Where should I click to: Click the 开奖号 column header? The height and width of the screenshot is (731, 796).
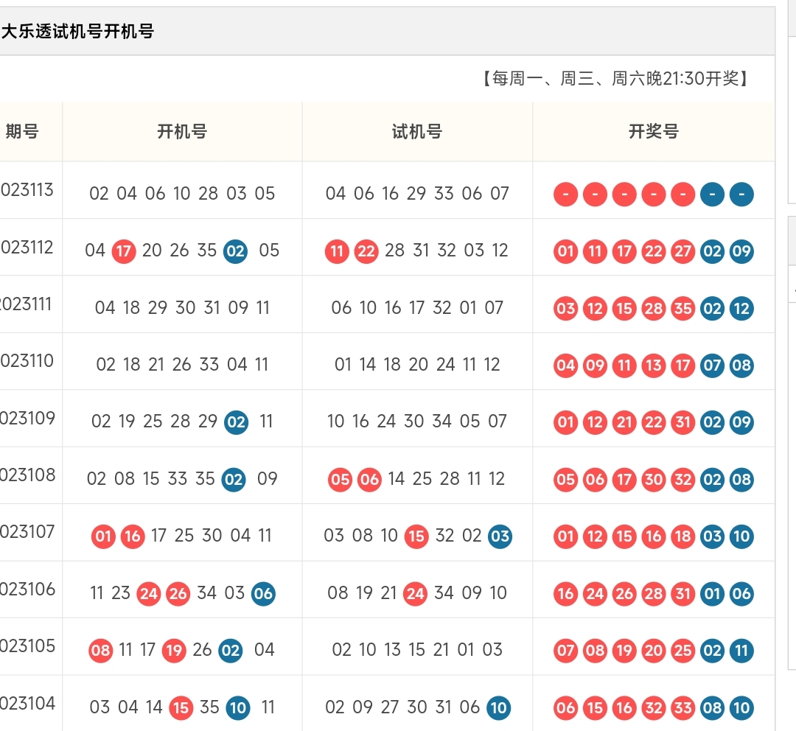(x=653, y=133)
